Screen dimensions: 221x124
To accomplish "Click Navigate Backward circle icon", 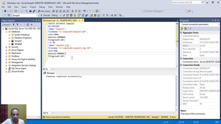I will click(x=5, y=11).
